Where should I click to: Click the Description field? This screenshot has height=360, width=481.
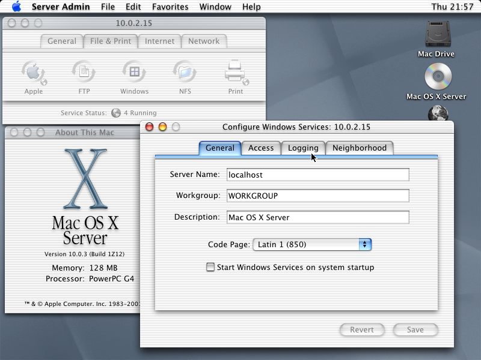point(318,217)
